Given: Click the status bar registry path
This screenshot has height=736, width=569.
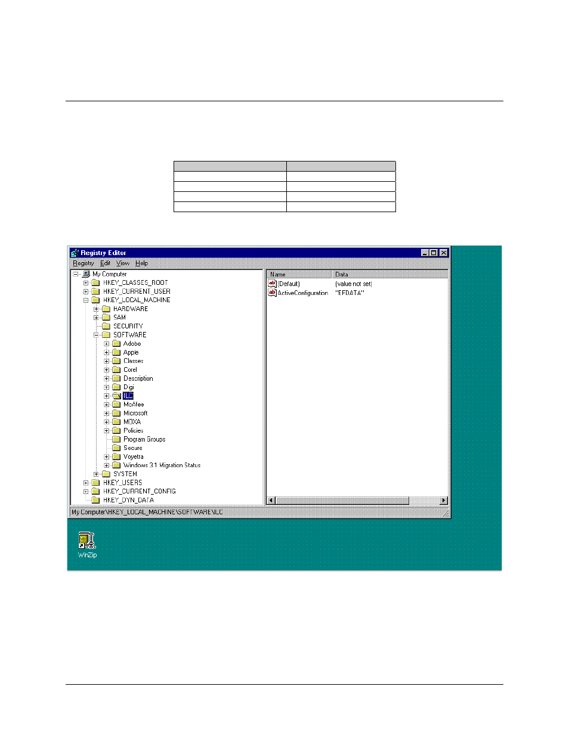Looking at the screenshot, I should tap(147, 512).
